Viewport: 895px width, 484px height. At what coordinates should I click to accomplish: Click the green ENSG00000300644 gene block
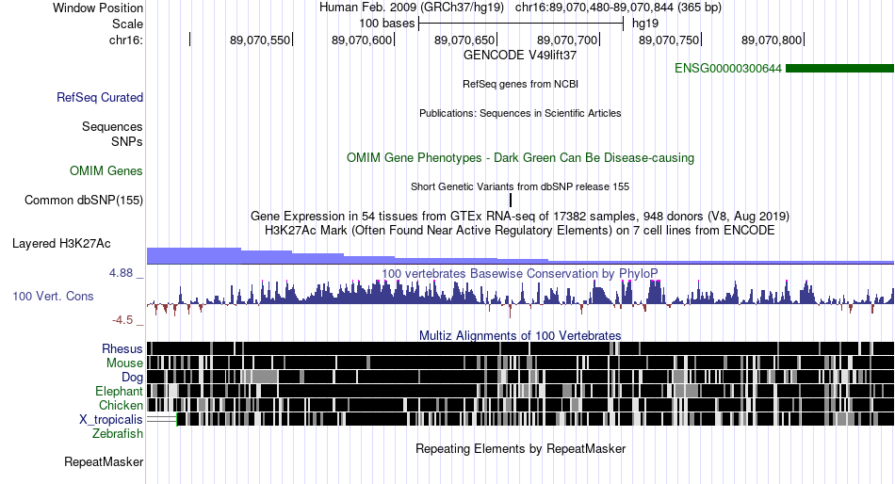coord(839,69)
